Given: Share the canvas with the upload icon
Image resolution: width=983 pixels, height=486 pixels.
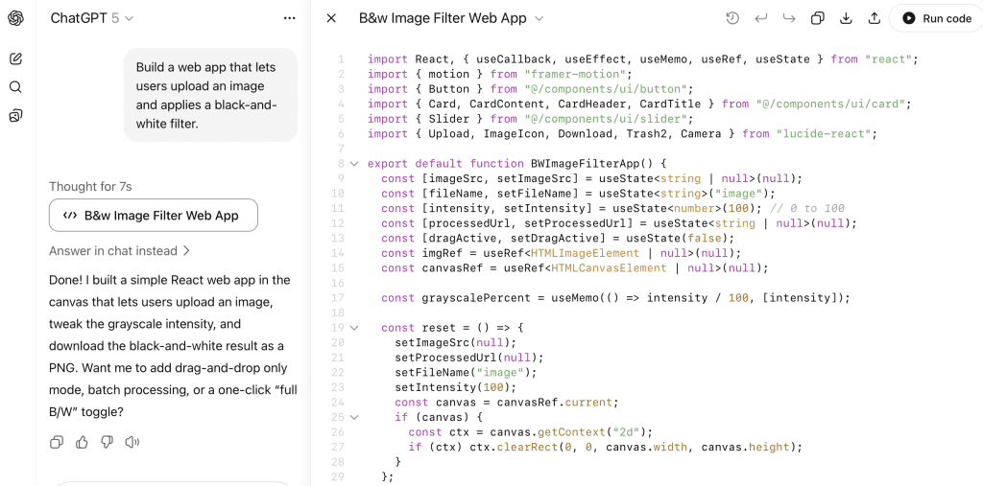Looking at the screenshot, I should coord(874,19).
